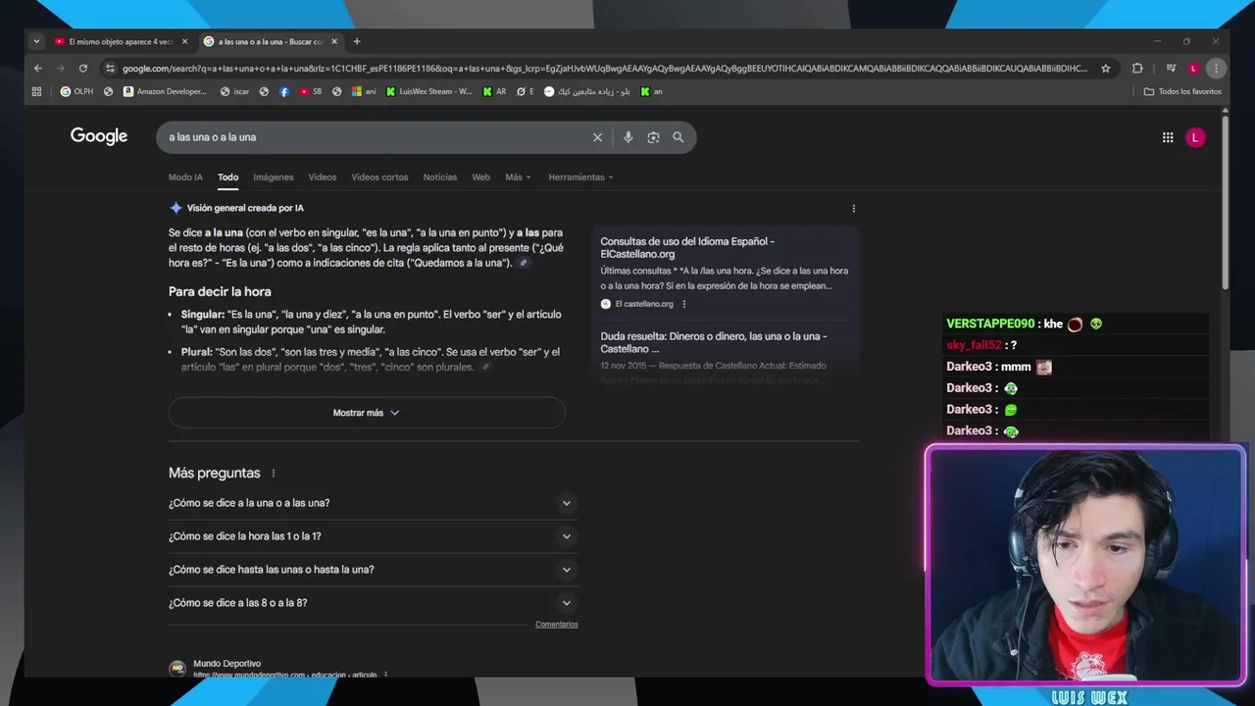Start voice search with microphone icon
This screenshot has height=706, width=1255.
628,137
